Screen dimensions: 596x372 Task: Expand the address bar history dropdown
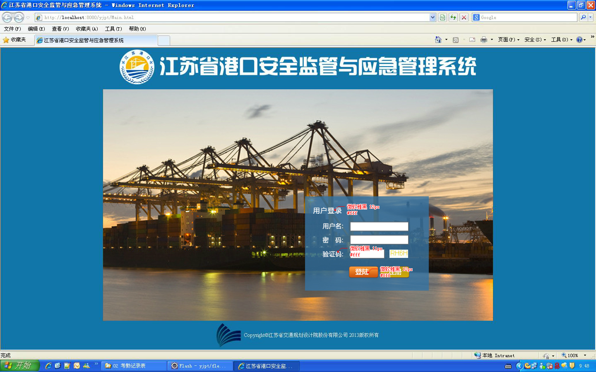click(433, 17)
